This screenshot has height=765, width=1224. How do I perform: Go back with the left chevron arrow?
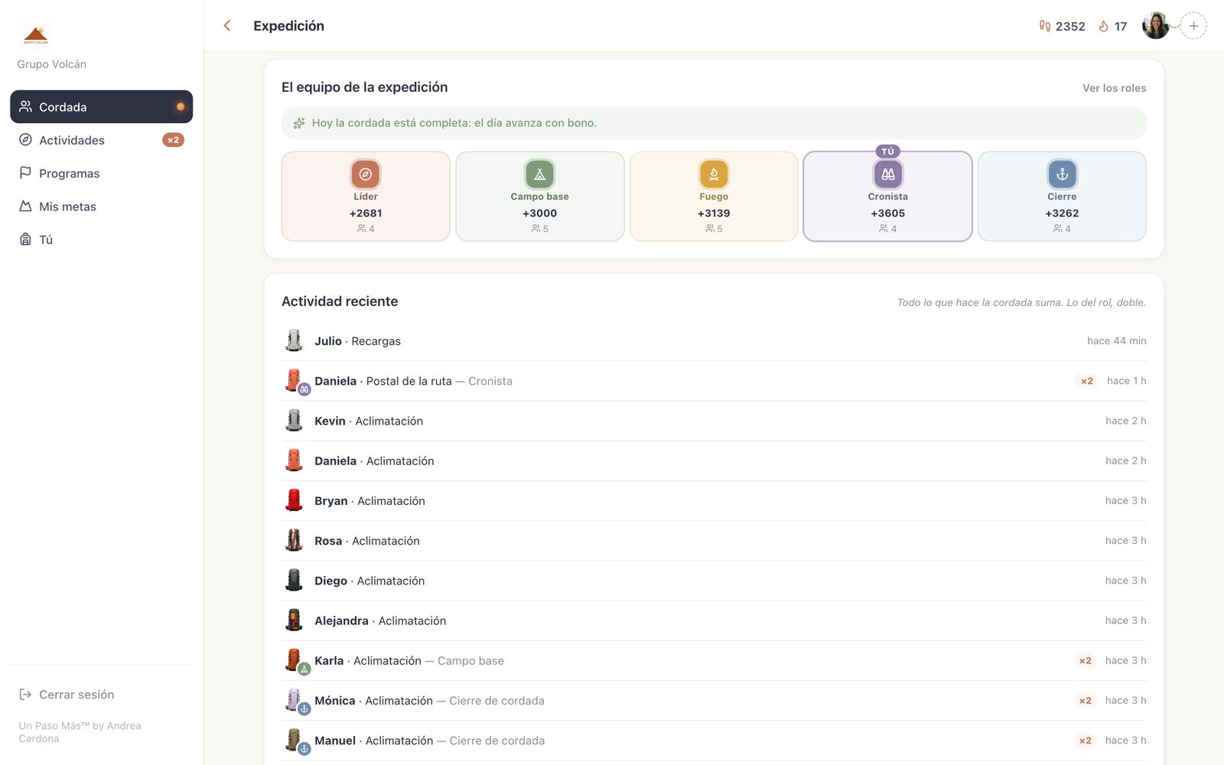(x=227, y=26)
